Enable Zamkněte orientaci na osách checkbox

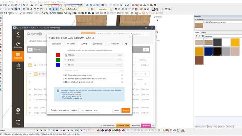click(x=64, y=76)
